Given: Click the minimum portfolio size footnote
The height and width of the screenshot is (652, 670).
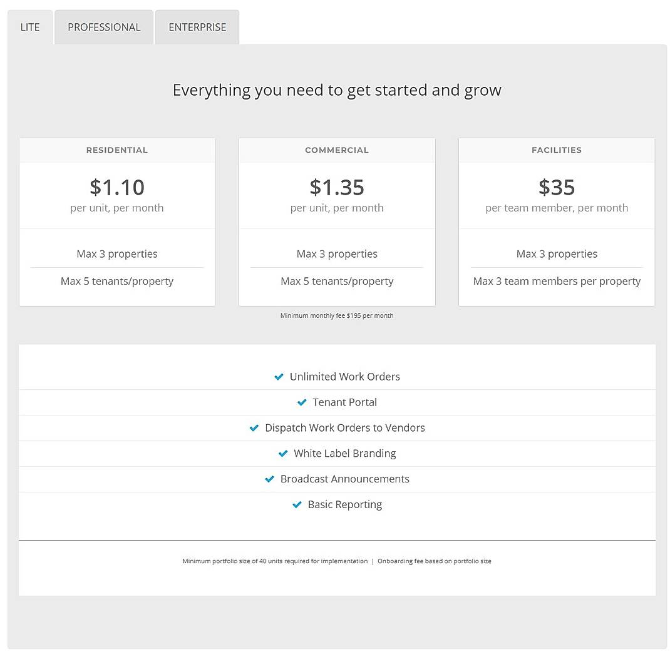Looking at the screenshot, I should click(x=336, y=561).
